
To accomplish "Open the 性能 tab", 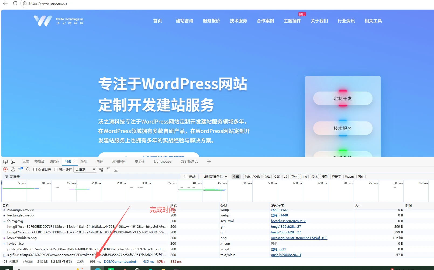I will click(x=84, y=162).
